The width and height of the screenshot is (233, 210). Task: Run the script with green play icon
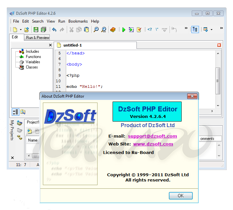point(124,29)
